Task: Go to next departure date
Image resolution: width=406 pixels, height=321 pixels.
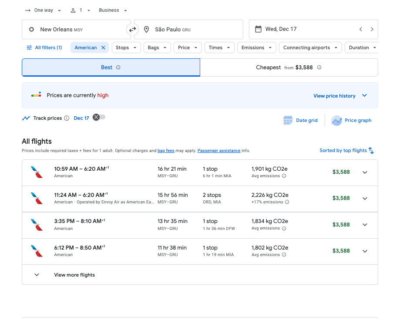Action: click(372, 30)
